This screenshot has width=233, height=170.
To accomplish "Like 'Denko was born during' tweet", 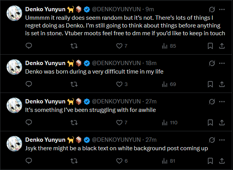I will (x=119, y=84).
